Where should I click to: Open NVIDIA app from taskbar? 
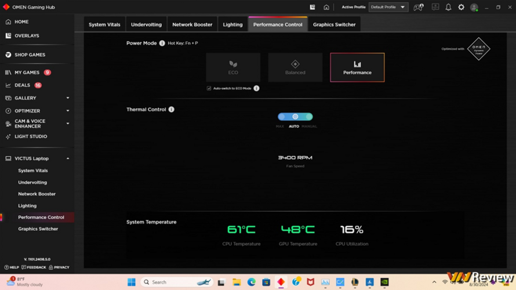384,282
